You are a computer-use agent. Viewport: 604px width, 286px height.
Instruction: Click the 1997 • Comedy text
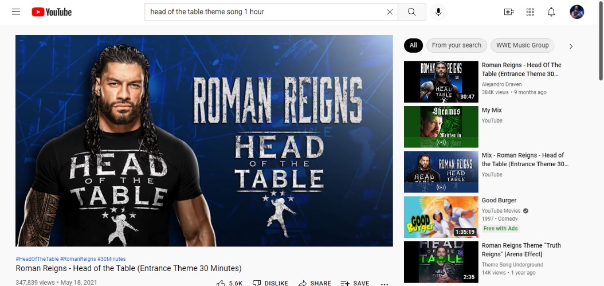(x=500, y=218)
